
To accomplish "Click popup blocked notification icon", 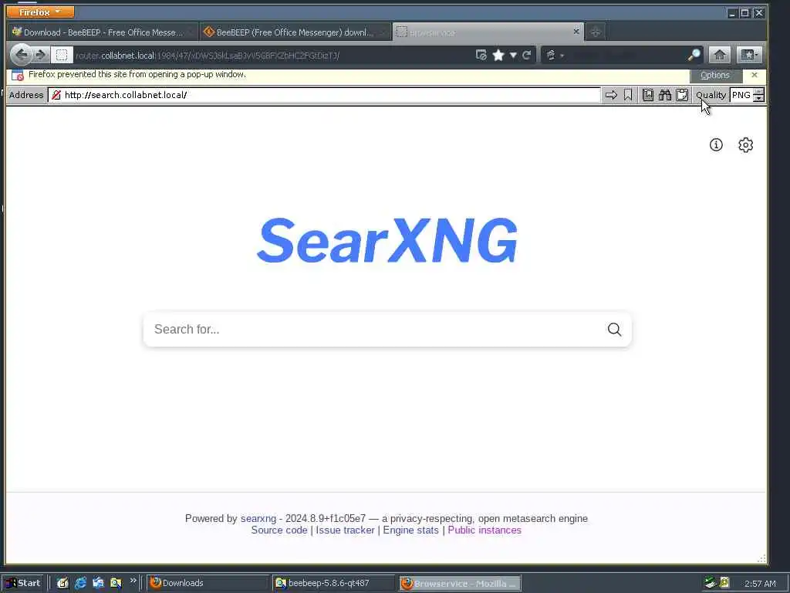I will click(18, 75).
